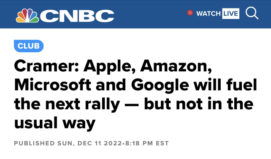This screenshot has height=159, width=271.
Task: Click the word Microsoft in headline
Action: [x=53, y=85]
